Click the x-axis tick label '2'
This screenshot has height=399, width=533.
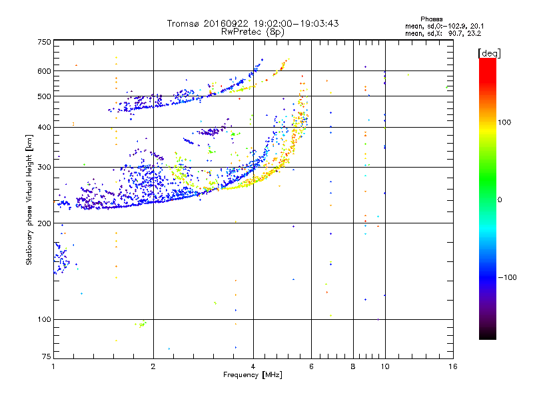[153, 366]
